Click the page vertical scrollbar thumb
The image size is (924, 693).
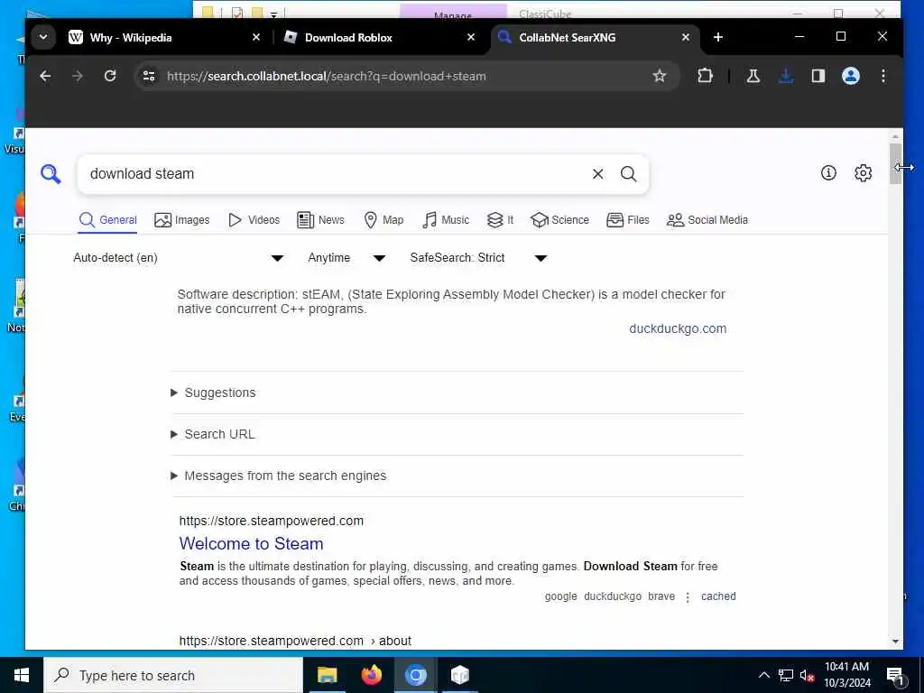coord(896,163)
